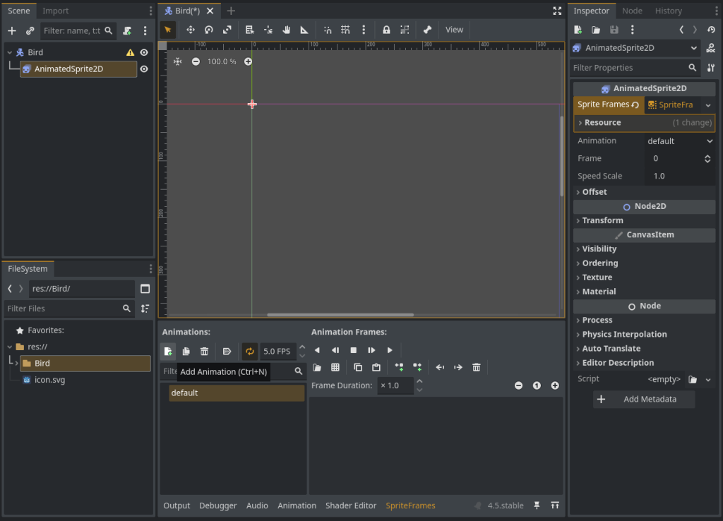Open the Animation default dropdown
Screen dimensions: 723x521
pyautogui.click(x=680, y=140)
